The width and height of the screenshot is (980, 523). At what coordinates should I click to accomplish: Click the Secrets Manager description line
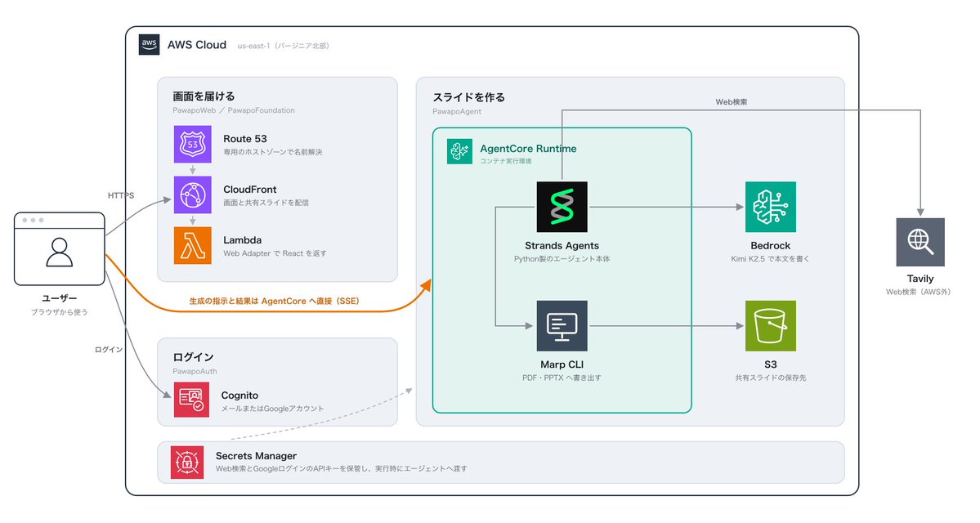(x=342, y=468)
